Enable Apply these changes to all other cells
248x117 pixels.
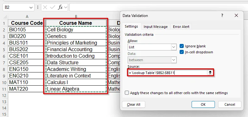coord(127,93)
